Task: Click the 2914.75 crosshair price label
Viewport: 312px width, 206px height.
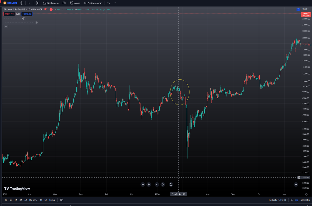Action: (306, 178)
